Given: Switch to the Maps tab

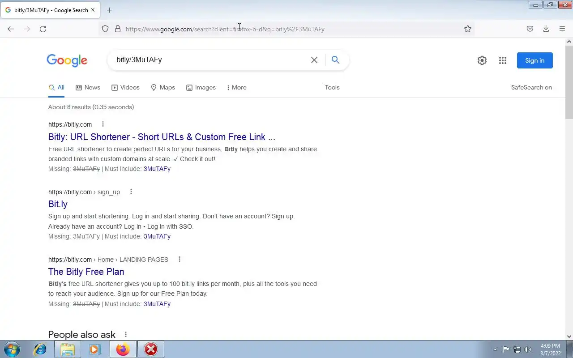Looking at the screenshot, I should coord(163,88).
